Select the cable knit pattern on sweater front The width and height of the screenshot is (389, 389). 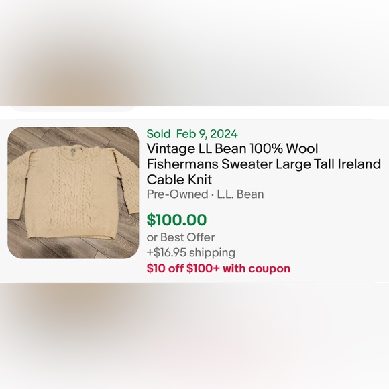[x=72, y=194]
